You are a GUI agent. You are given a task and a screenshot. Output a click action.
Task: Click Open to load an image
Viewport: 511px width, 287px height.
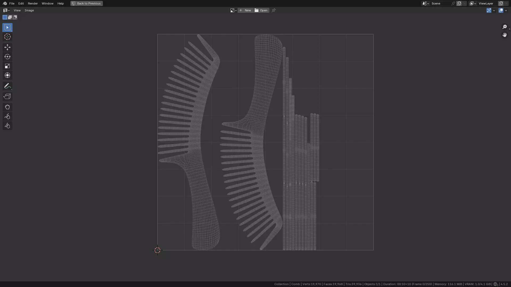click(x=261, y=10)
